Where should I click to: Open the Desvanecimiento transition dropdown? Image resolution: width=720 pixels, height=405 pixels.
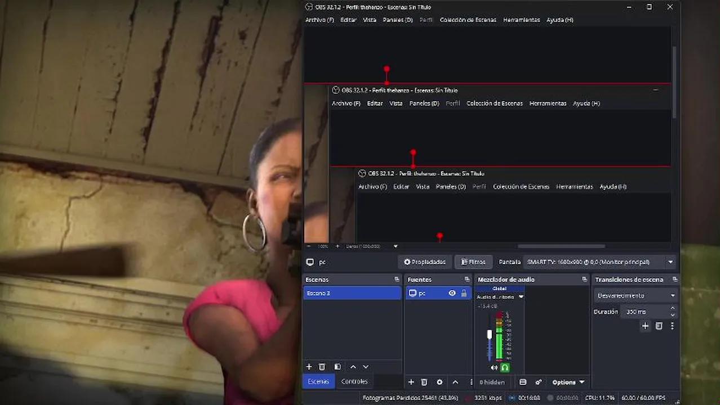(x=635, y=295)
